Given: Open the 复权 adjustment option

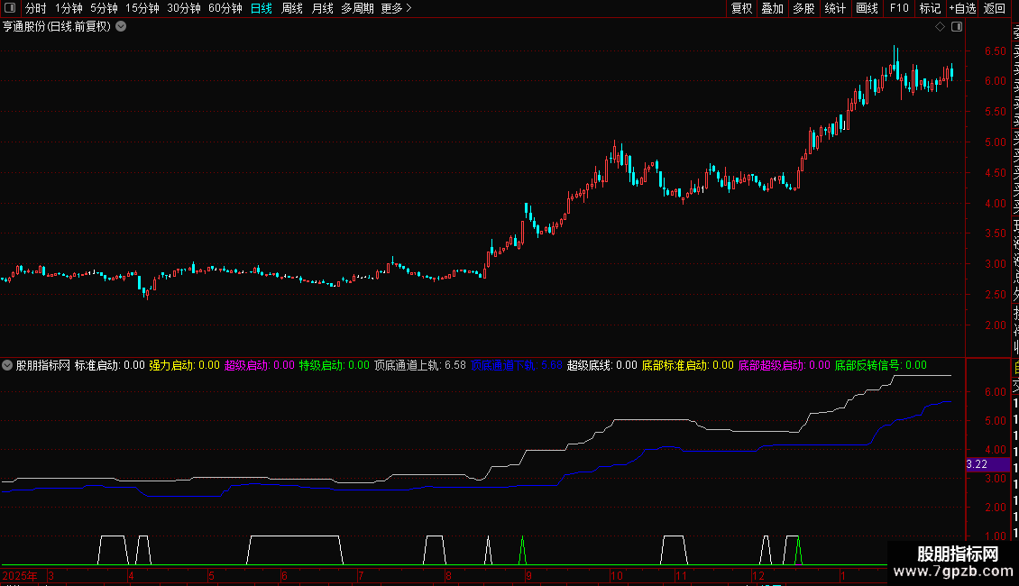Looking at the screenshot, I should (741, 8).
